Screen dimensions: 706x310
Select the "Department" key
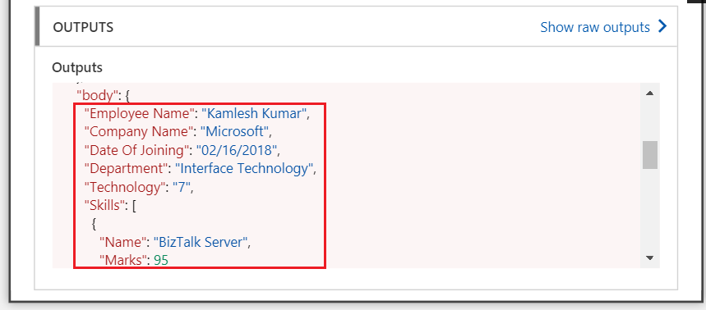click(126, 169)
